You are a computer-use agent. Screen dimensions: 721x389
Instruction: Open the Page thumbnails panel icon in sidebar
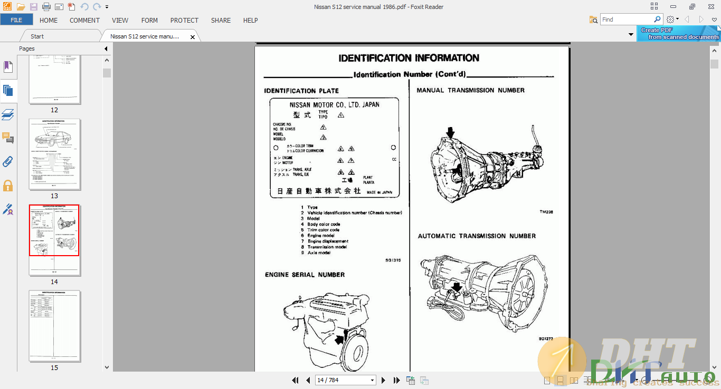(x=8, y=90)
